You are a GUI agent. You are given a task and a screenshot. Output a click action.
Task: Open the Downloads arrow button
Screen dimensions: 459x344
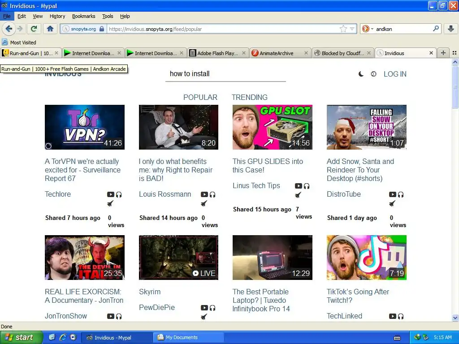(x=451, y=29)
